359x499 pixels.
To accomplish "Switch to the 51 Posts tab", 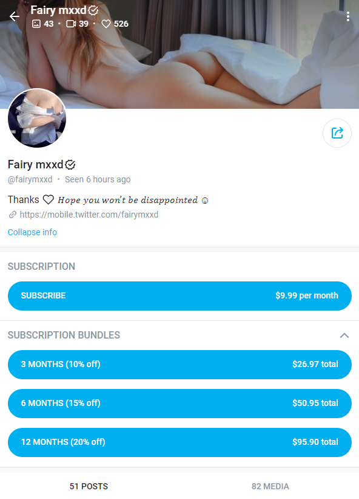I will [89, 486].
